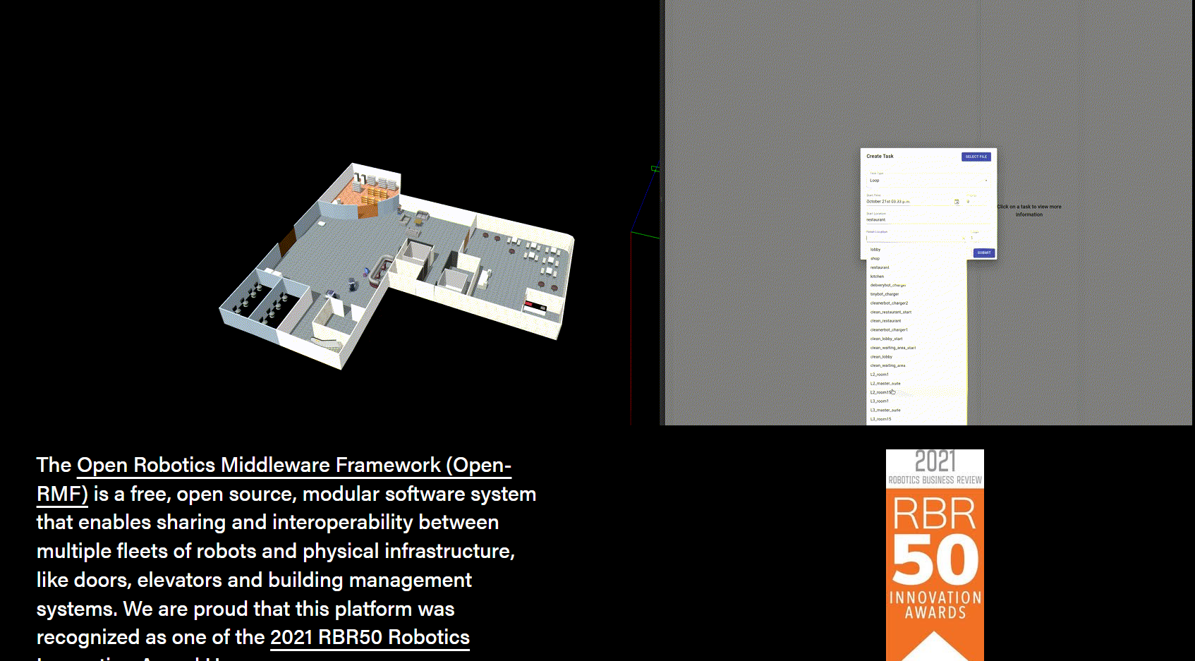Choose L2_master_suite from the list
This screenshot has height=661, width=1195.
click(x=916, y=384)
